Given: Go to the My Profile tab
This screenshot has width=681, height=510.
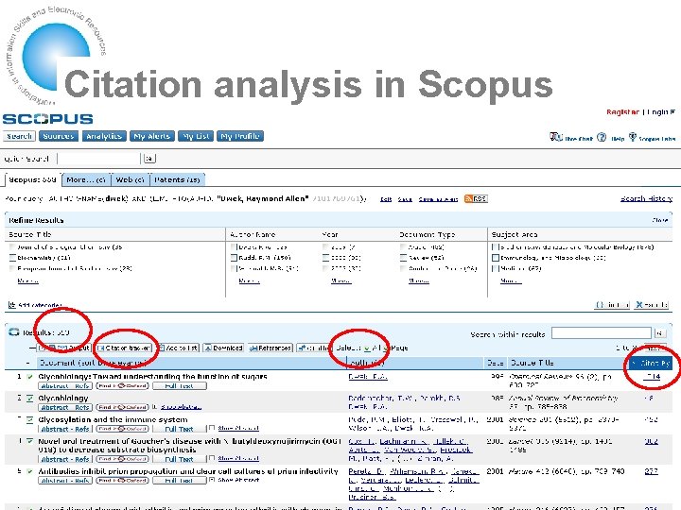Looking at the screenshot, I should [239, 136].
